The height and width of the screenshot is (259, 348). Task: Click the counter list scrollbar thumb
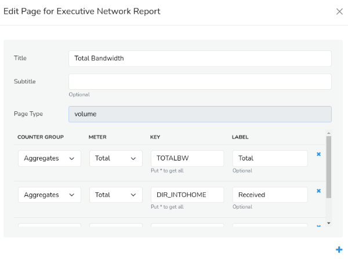[329, 167]
